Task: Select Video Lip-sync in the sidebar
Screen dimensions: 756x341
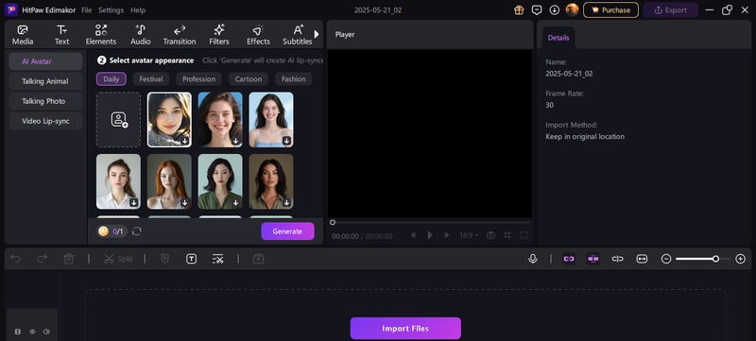Action: (x=45, y=121)
